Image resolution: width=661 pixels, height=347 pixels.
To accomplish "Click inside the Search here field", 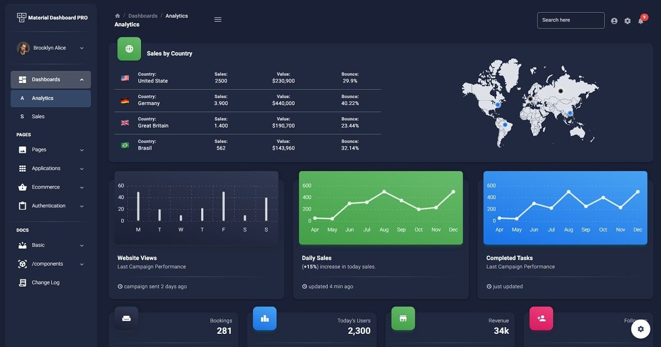I will pyautogui.click(x=571, y=20).
